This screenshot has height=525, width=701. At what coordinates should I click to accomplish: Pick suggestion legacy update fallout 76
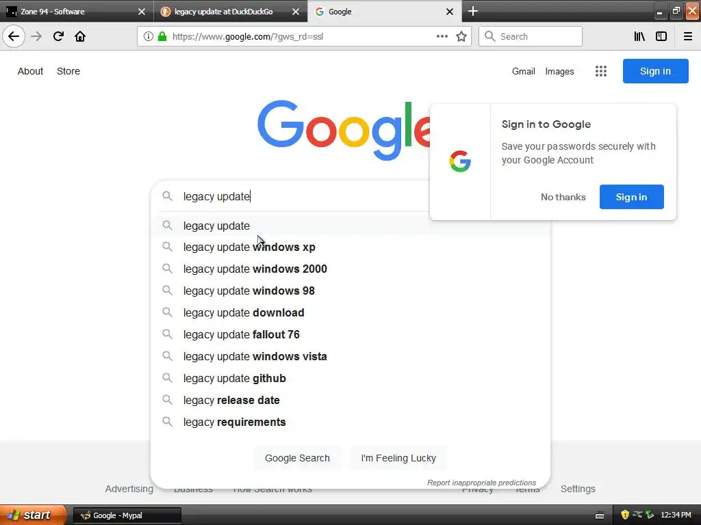point(350,334)
